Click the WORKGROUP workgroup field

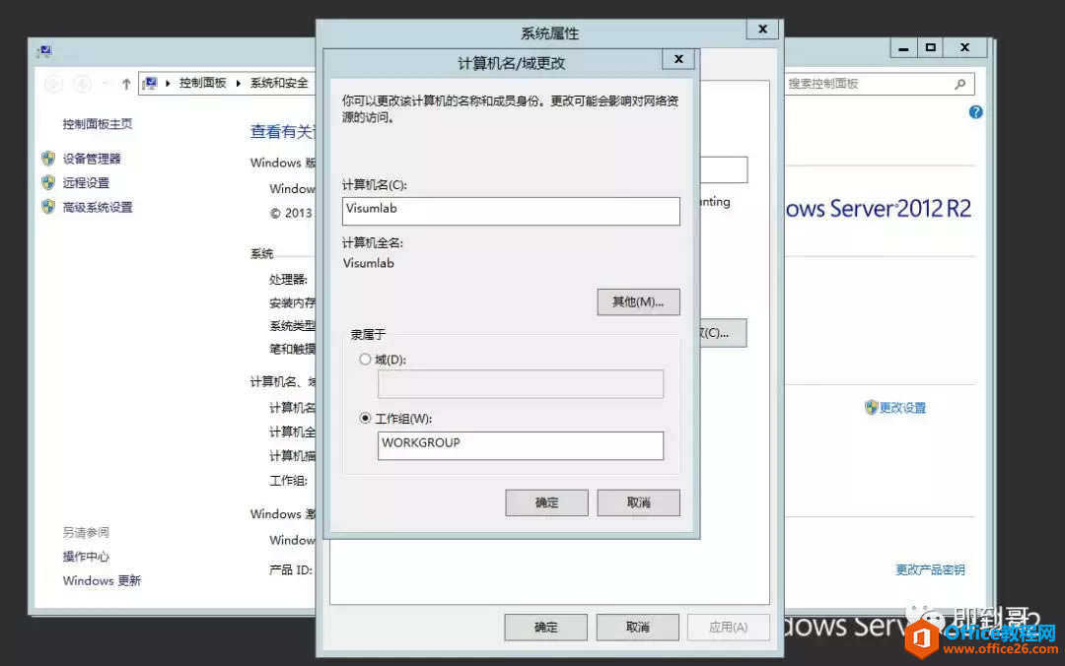(x=521, y=446)
